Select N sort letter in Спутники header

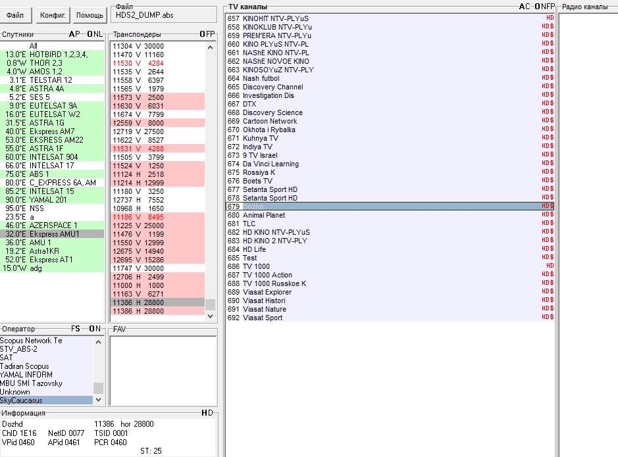95,34
